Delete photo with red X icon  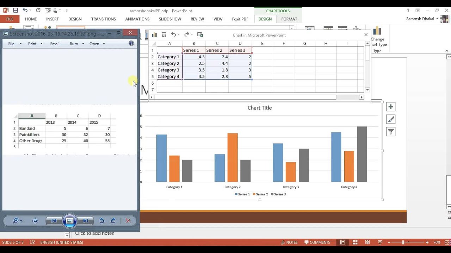click(128, 221)
